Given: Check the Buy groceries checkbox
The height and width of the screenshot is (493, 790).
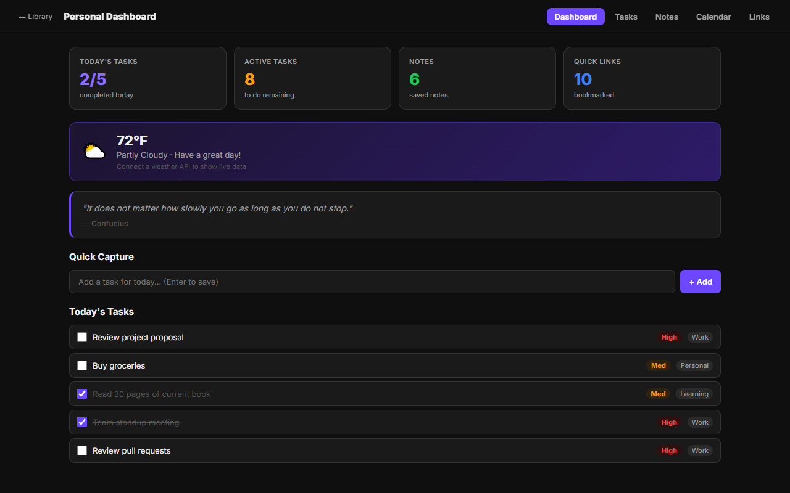Looking at the screenshot, I should coord(82,365).
